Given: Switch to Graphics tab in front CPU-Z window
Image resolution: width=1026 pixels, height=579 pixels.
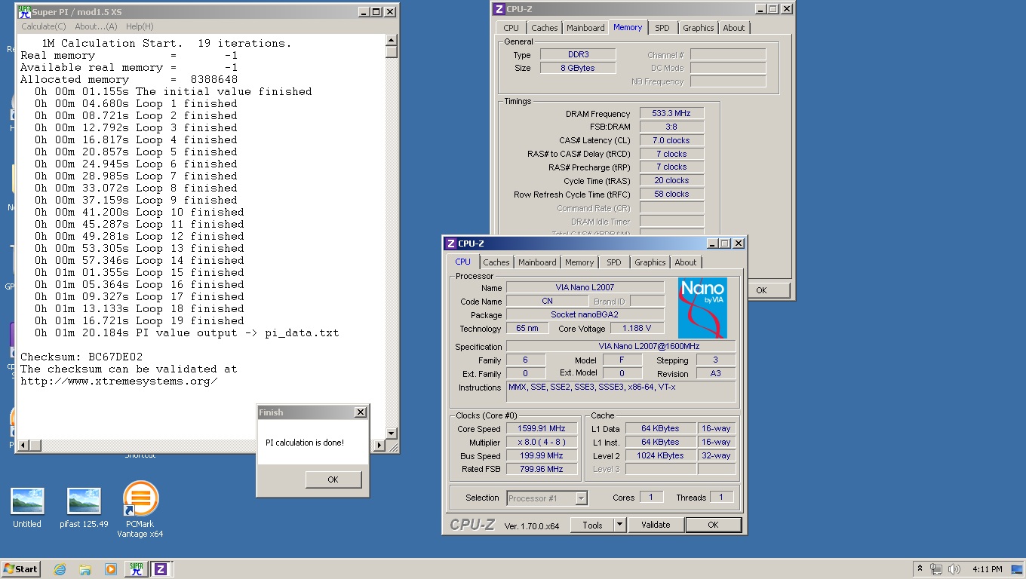Looking at the screenshot, I should tap(650, 262).
